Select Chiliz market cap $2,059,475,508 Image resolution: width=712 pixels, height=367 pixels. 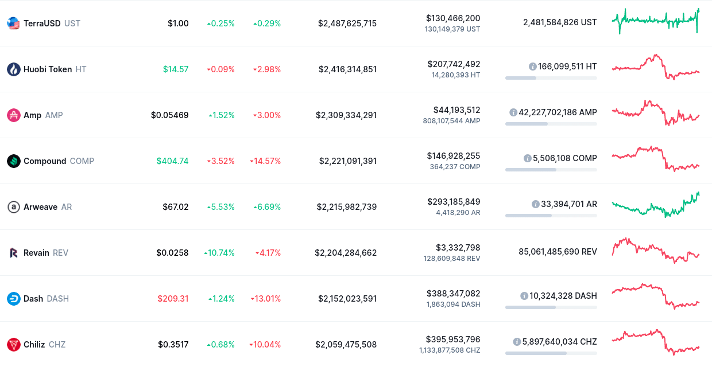[346, 345]
